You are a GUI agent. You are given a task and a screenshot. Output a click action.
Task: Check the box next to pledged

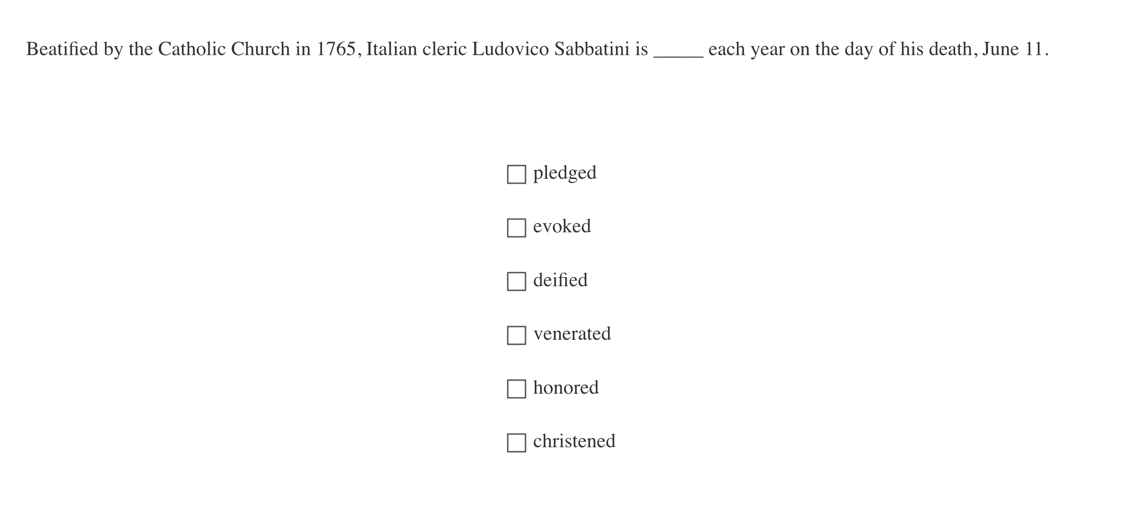(x=517, y=174)
